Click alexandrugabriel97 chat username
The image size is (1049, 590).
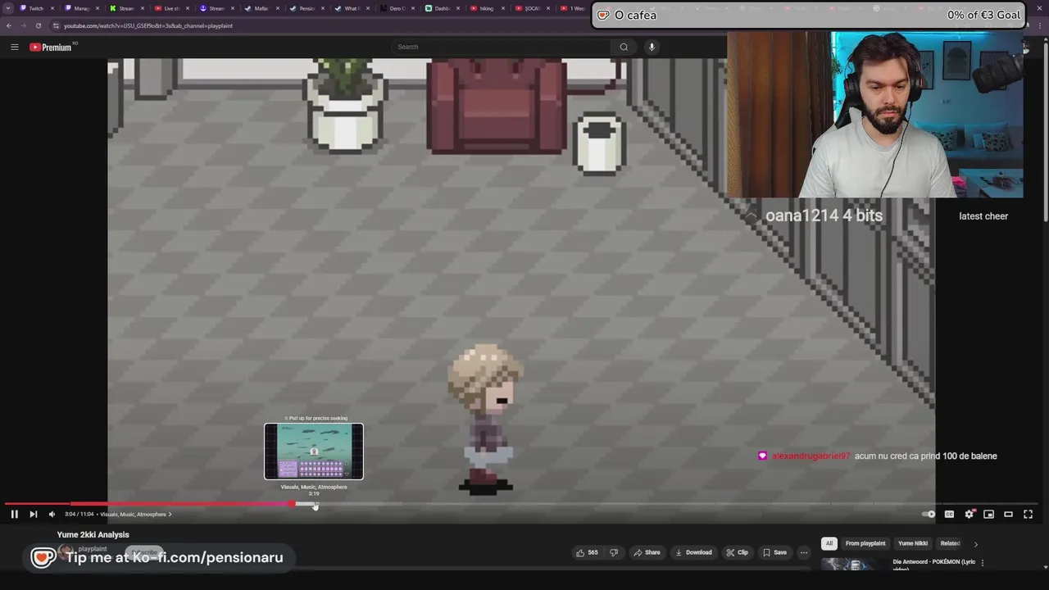tap(811, 456)
